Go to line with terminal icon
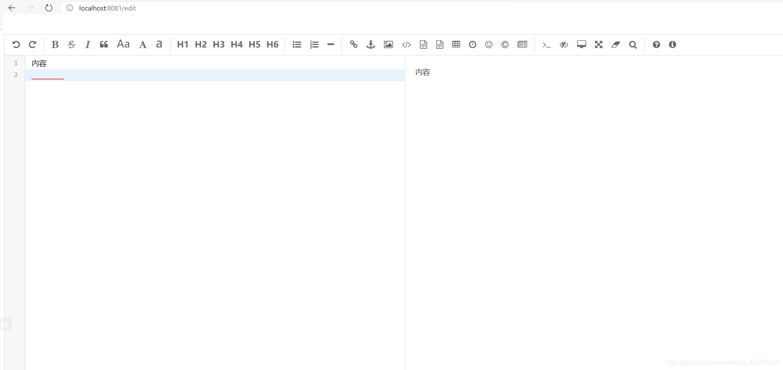The image size is (783, 370). 546,45
